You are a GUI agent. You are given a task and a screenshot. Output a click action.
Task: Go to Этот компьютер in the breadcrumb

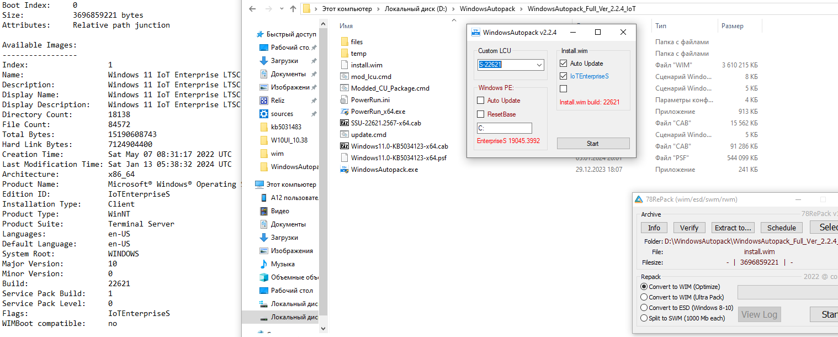(x=346, y=9)
